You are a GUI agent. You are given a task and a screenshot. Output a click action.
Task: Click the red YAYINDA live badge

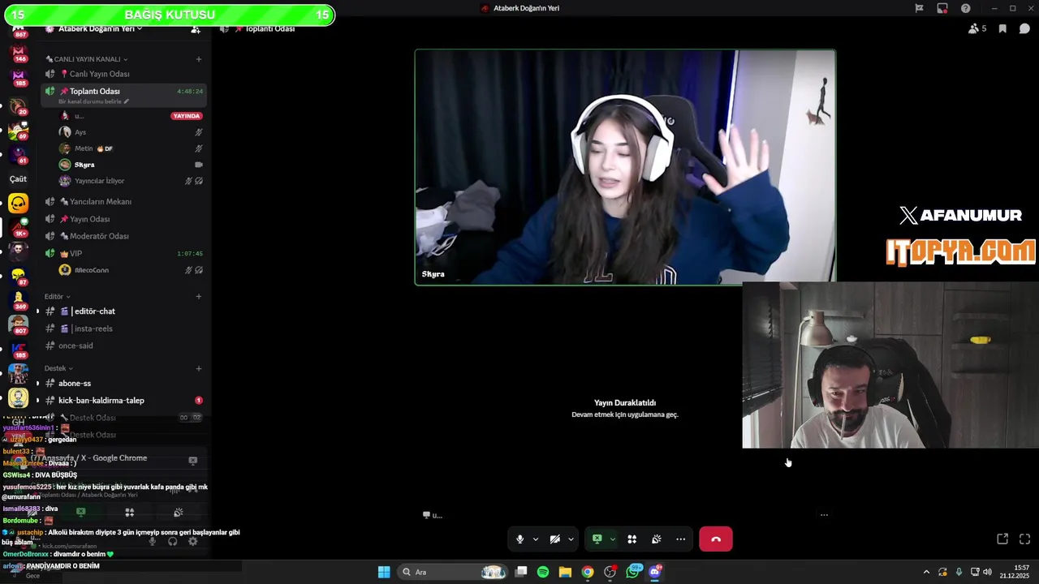[x=186, y=116]
